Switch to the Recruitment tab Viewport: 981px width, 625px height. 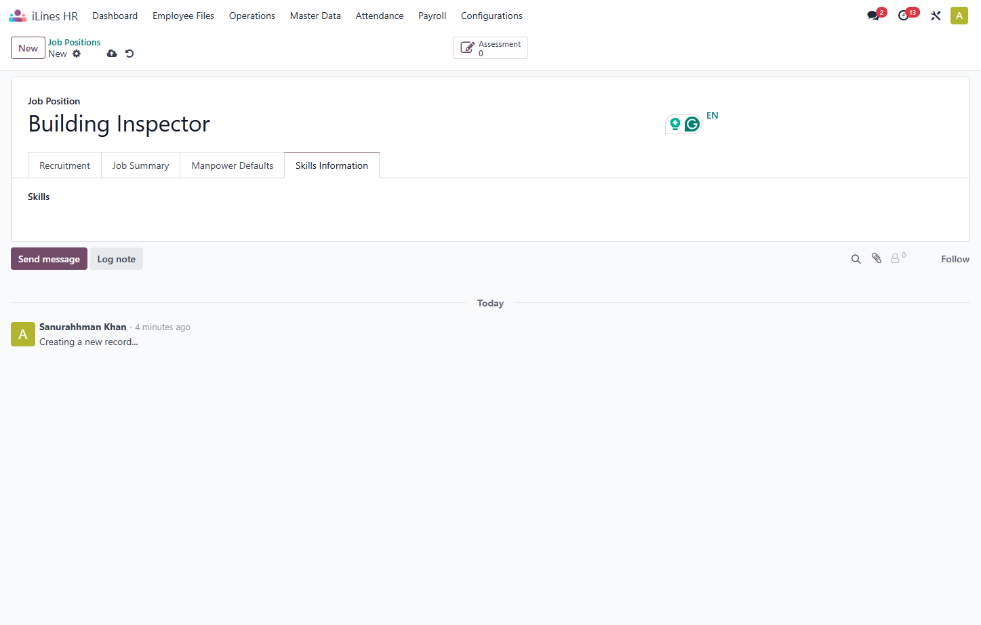64,165
